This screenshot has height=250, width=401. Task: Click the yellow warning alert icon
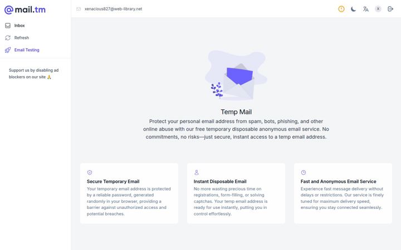pyautogui.click(x=341, y=9)
